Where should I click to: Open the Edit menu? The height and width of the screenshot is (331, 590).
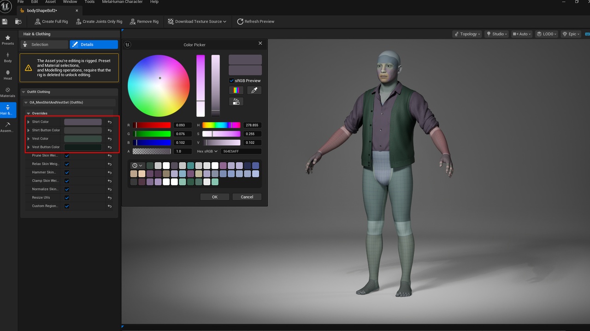[35, 2]
